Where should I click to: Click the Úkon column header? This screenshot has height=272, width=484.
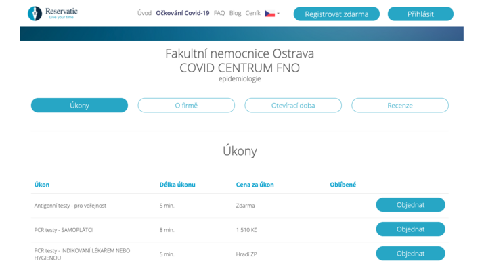(x=42, y=185)
